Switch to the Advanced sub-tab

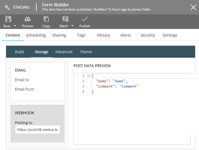[63, 52]
